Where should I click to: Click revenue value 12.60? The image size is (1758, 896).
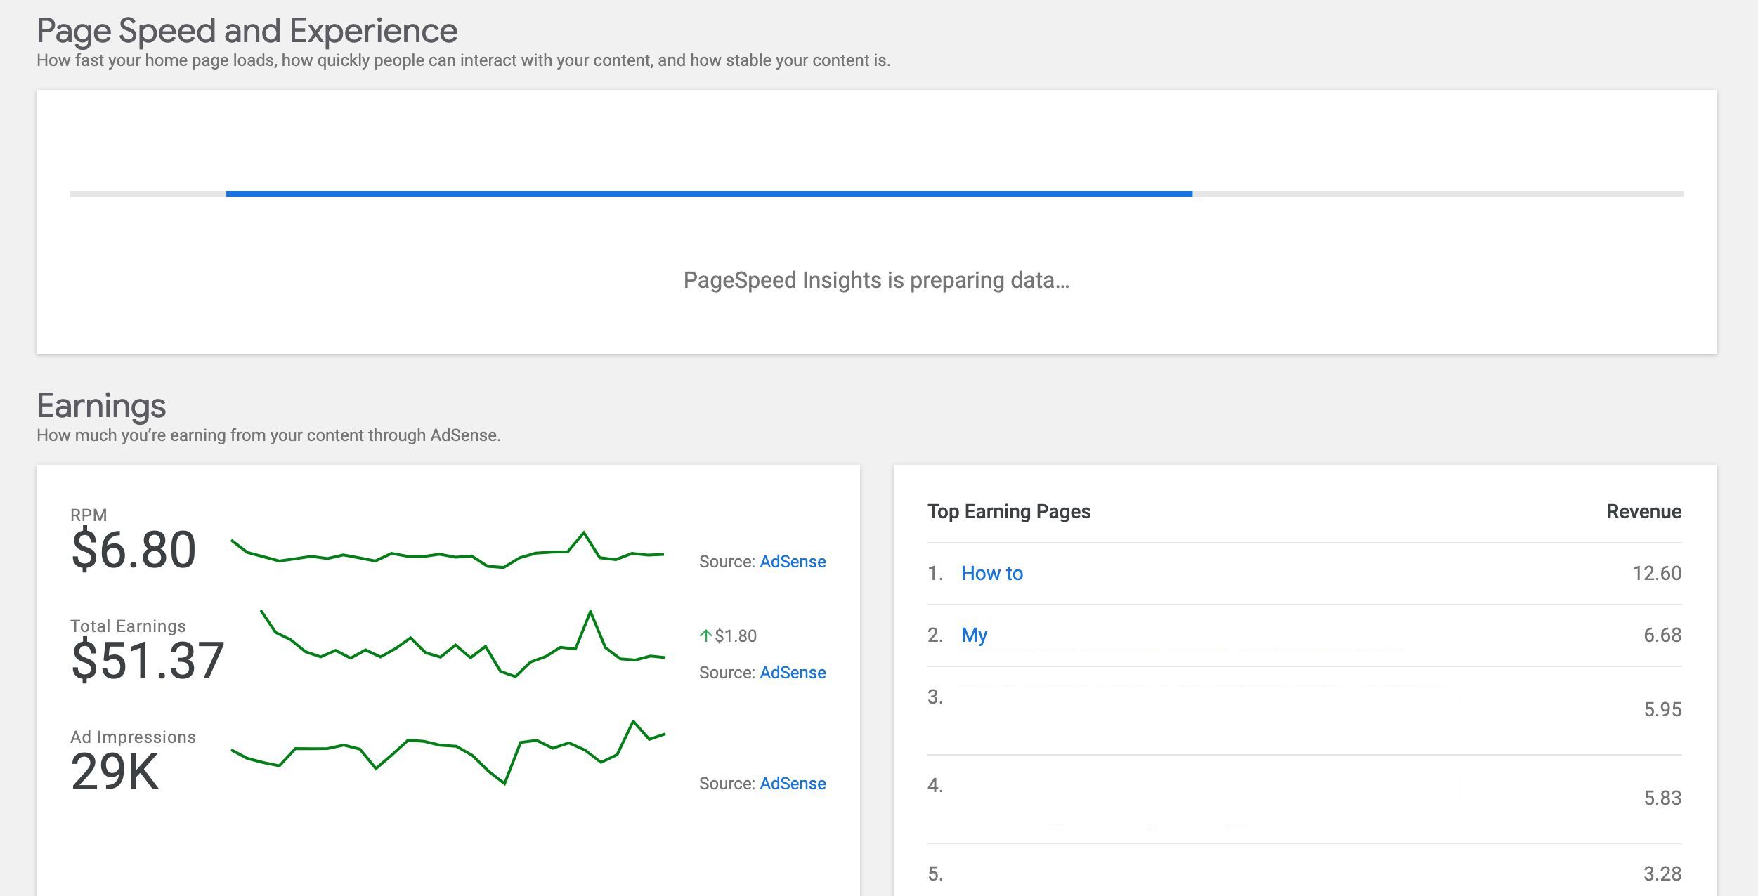click(x=1657, y=574)
